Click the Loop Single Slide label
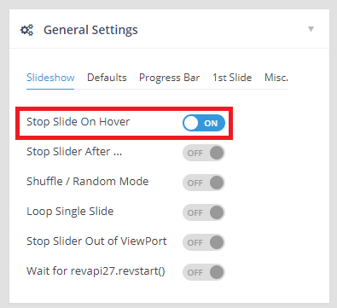 70,212
